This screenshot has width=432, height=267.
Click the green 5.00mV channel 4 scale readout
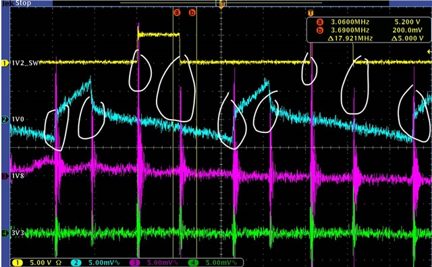(x=221, y=262)
